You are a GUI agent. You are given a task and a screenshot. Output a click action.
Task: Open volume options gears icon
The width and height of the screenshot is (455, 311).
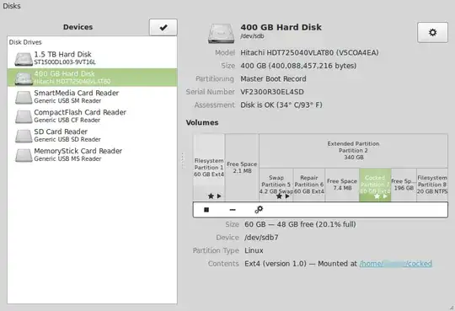click(259, 210)
